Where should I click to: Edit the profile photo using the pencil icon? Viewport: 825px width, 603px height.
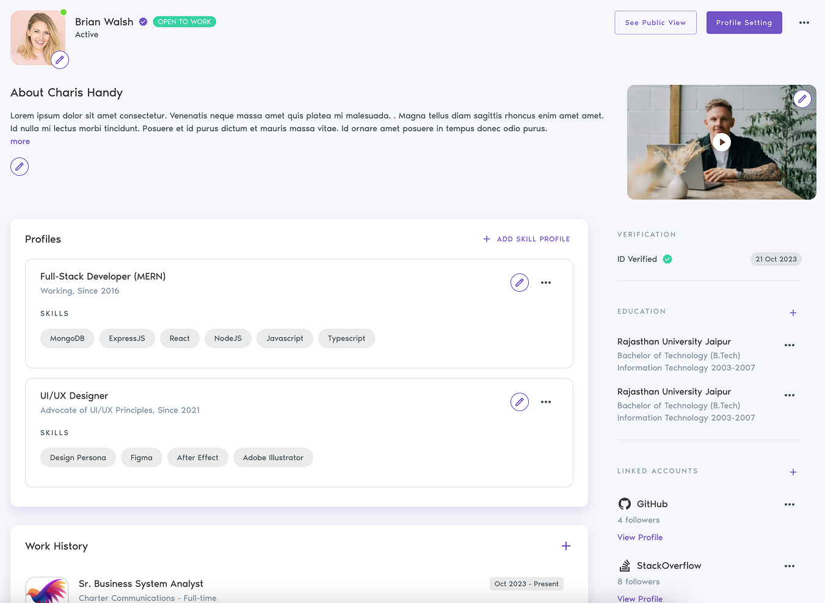coord(59,59)
